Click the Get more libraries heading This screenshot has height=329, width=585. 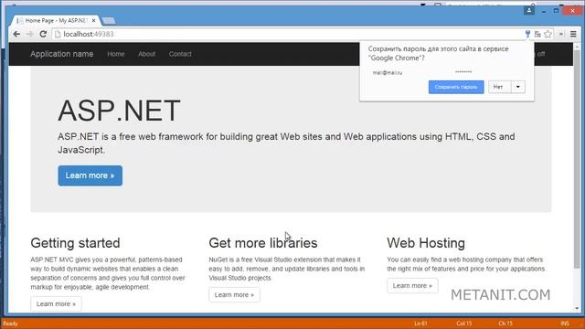pyautogui.click(x=263, y=243)
